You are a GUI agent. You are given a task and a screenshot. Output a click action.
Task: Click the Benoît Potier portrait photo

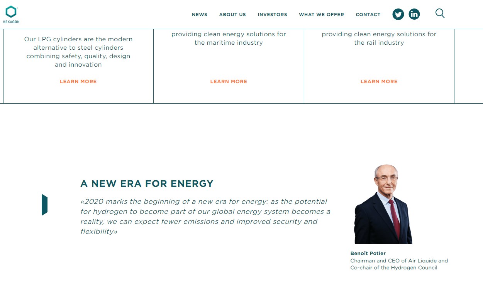coord(383,205)
